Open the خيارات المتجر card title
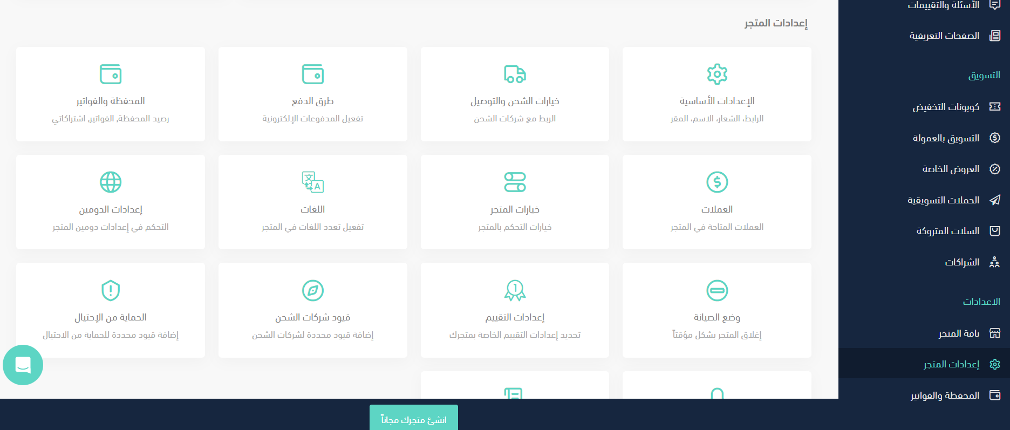This screenshot has height=430, width=1010. click(x=515, y=209)
